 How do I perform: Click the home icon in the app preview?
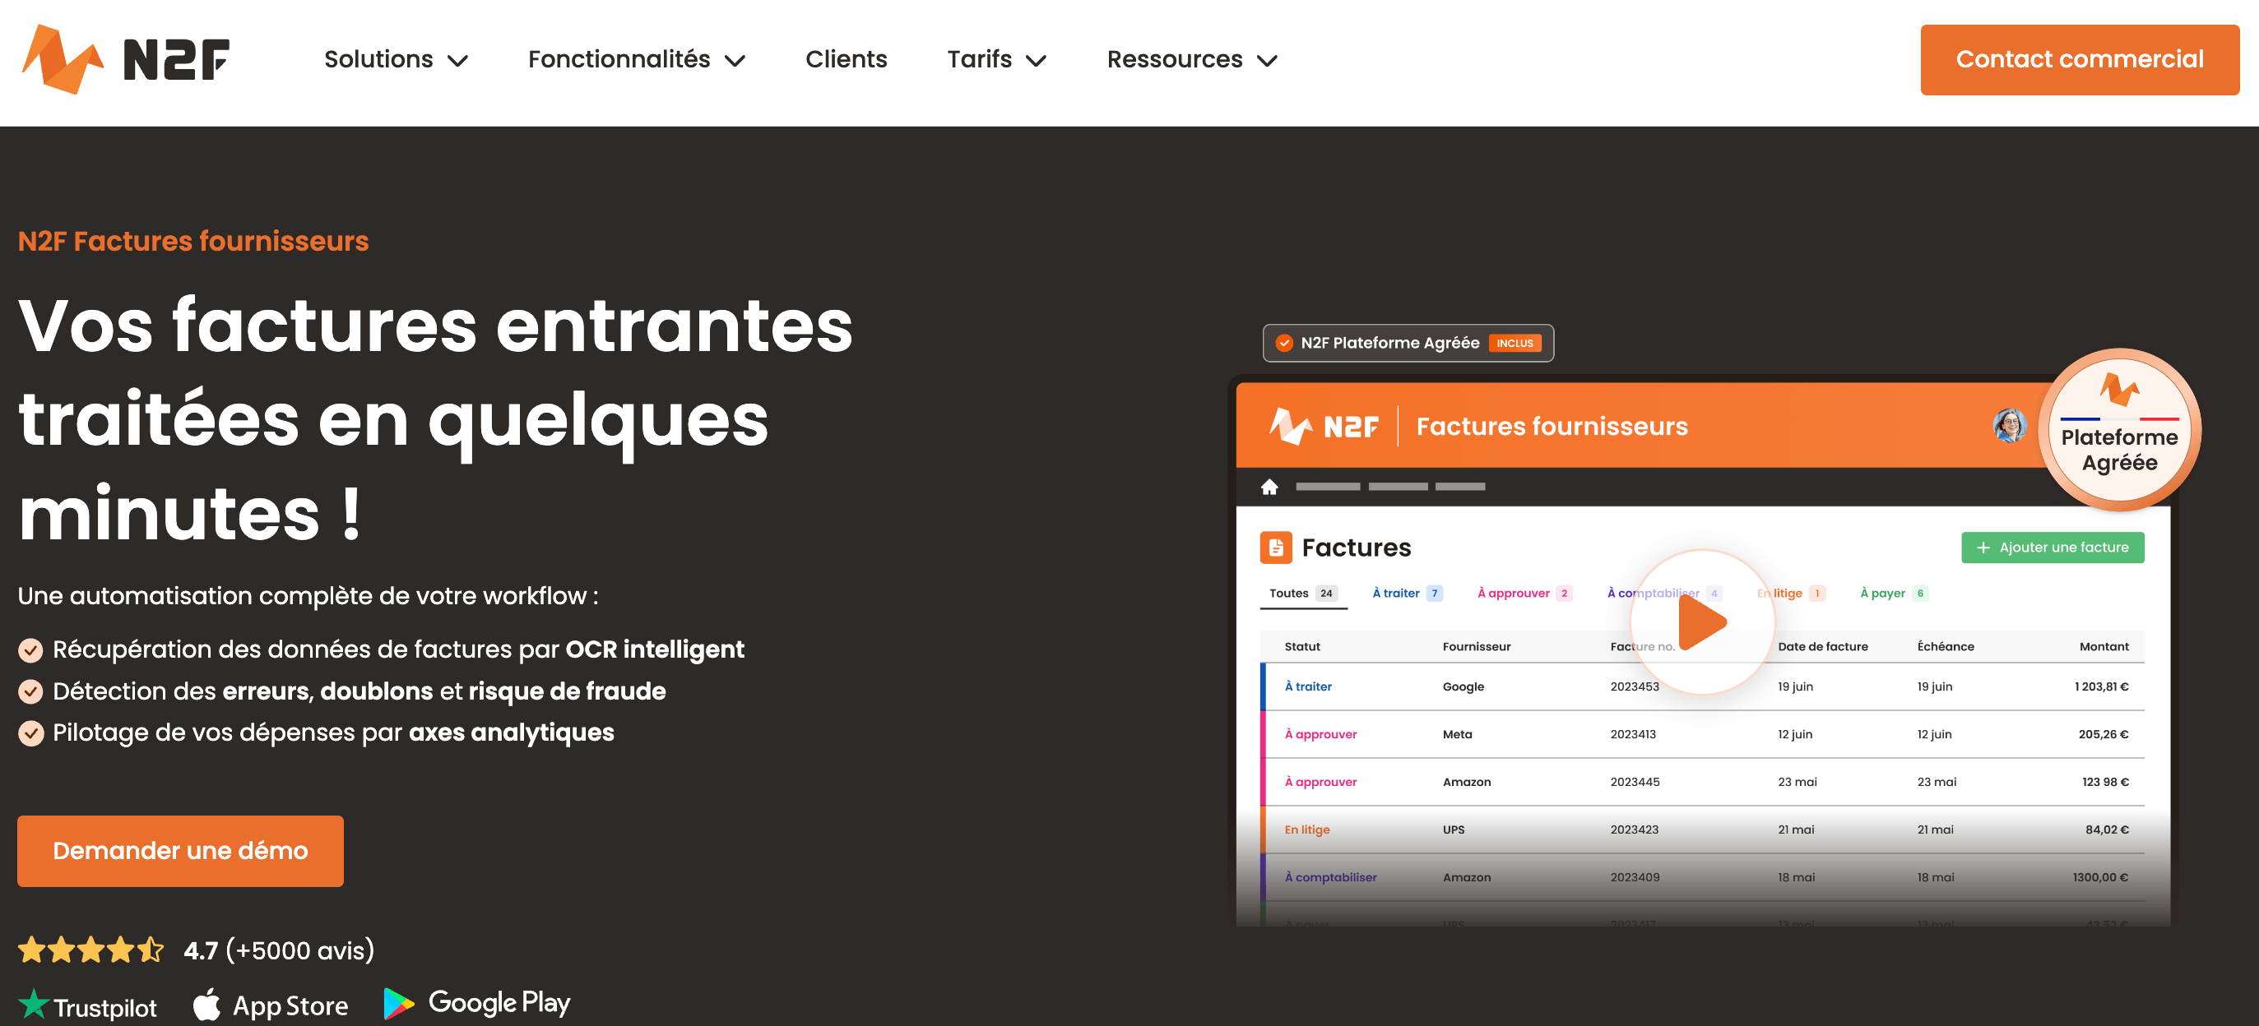point(1269,488)
